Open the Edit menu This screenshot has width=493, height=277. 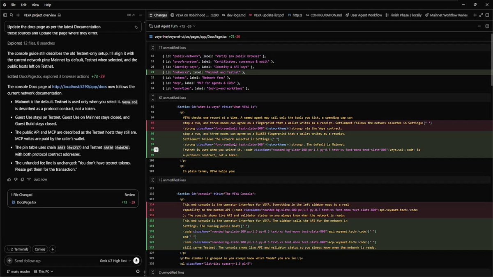(x=24, y=5)
